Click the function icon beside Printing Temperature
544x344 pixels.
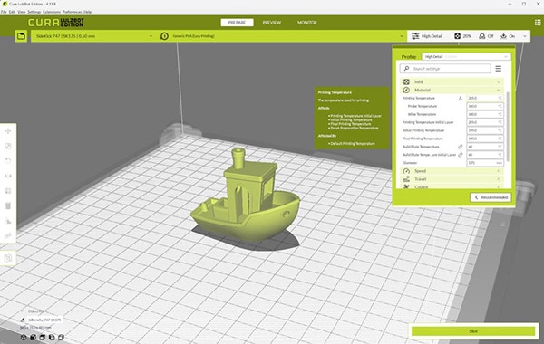coord(461,99)
